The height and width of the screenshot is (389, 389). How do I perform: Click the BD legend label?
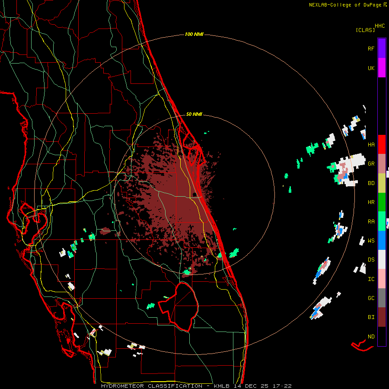pyautogui.click(x=371, y=183)
